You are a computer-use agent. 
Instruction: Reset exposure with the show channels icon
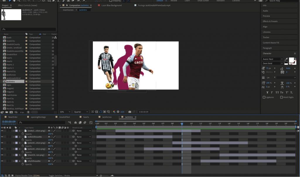118,111
